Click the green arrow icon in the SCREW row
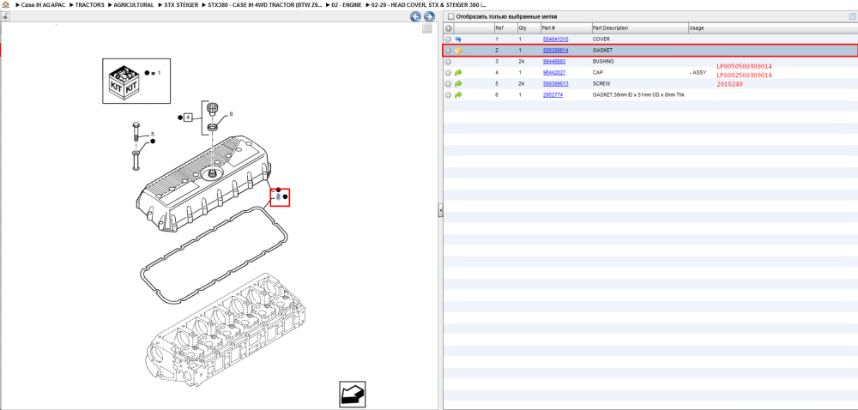 (458, 84)
